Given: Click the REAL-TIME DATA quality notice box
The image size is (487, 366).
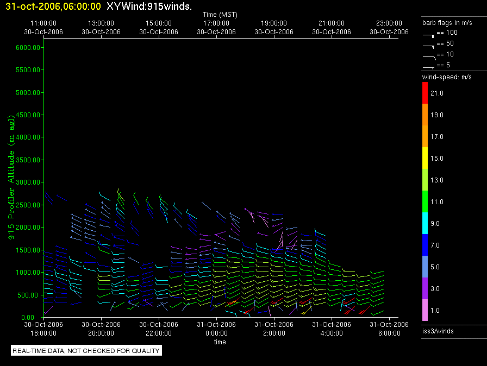Looking at the screenshot, I should (x=86, y=351).
